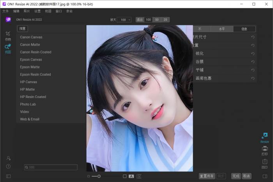This screenshot has width=273, height=182.
Task: Click the soft proofing icon below photo
Action: point(139,177)
